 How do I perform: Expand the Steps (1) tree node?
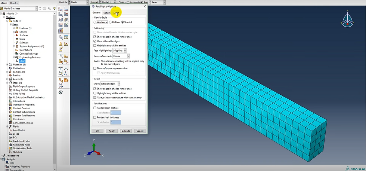(x=7, y=83)
